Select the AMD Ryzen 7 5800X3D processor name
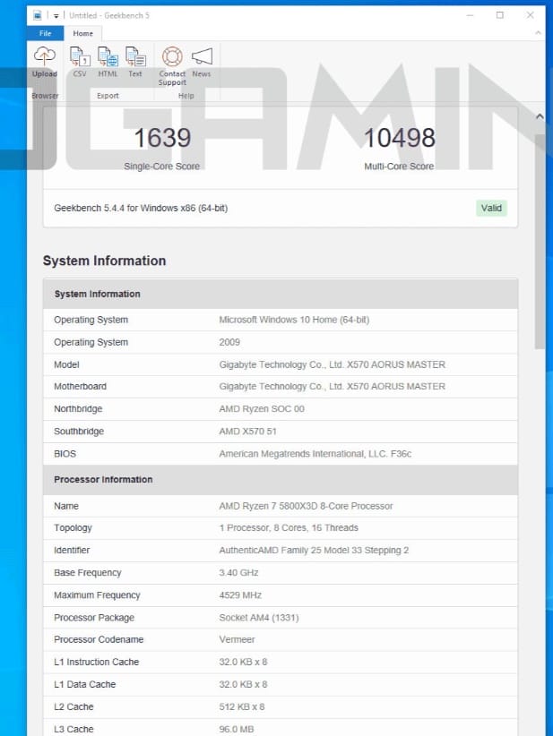This screenshot has height=736, width=553. tap(306, 506)
